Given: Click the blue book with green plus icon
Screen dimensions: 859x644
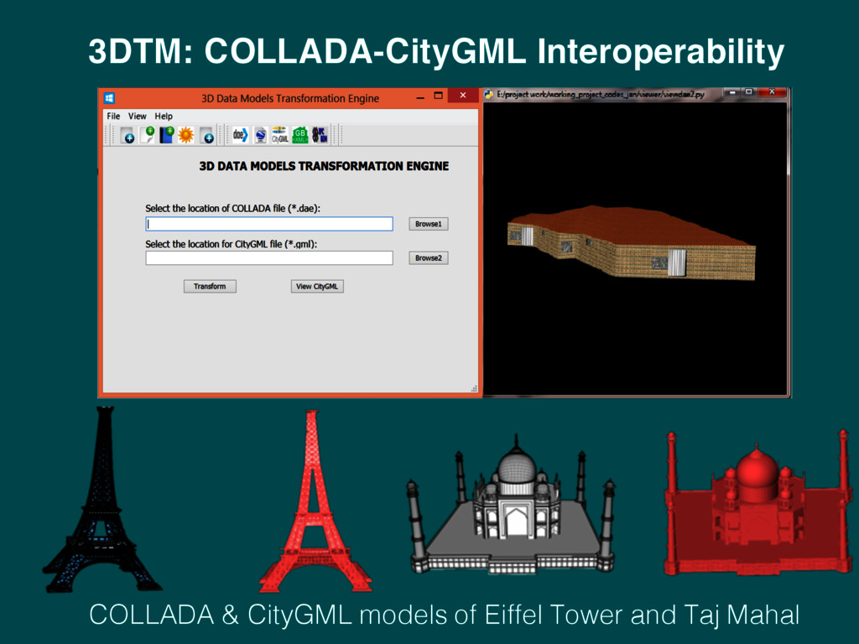Looking at the screenshot, I should [167, 135].
